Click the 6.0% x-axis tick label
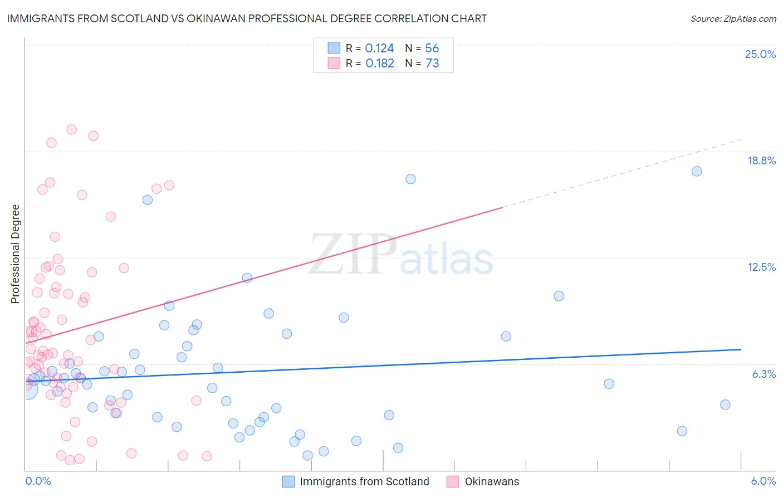Image resolution: width=783 pixels, height=497 pixels. pyautogui.click(x=763, y=481)
